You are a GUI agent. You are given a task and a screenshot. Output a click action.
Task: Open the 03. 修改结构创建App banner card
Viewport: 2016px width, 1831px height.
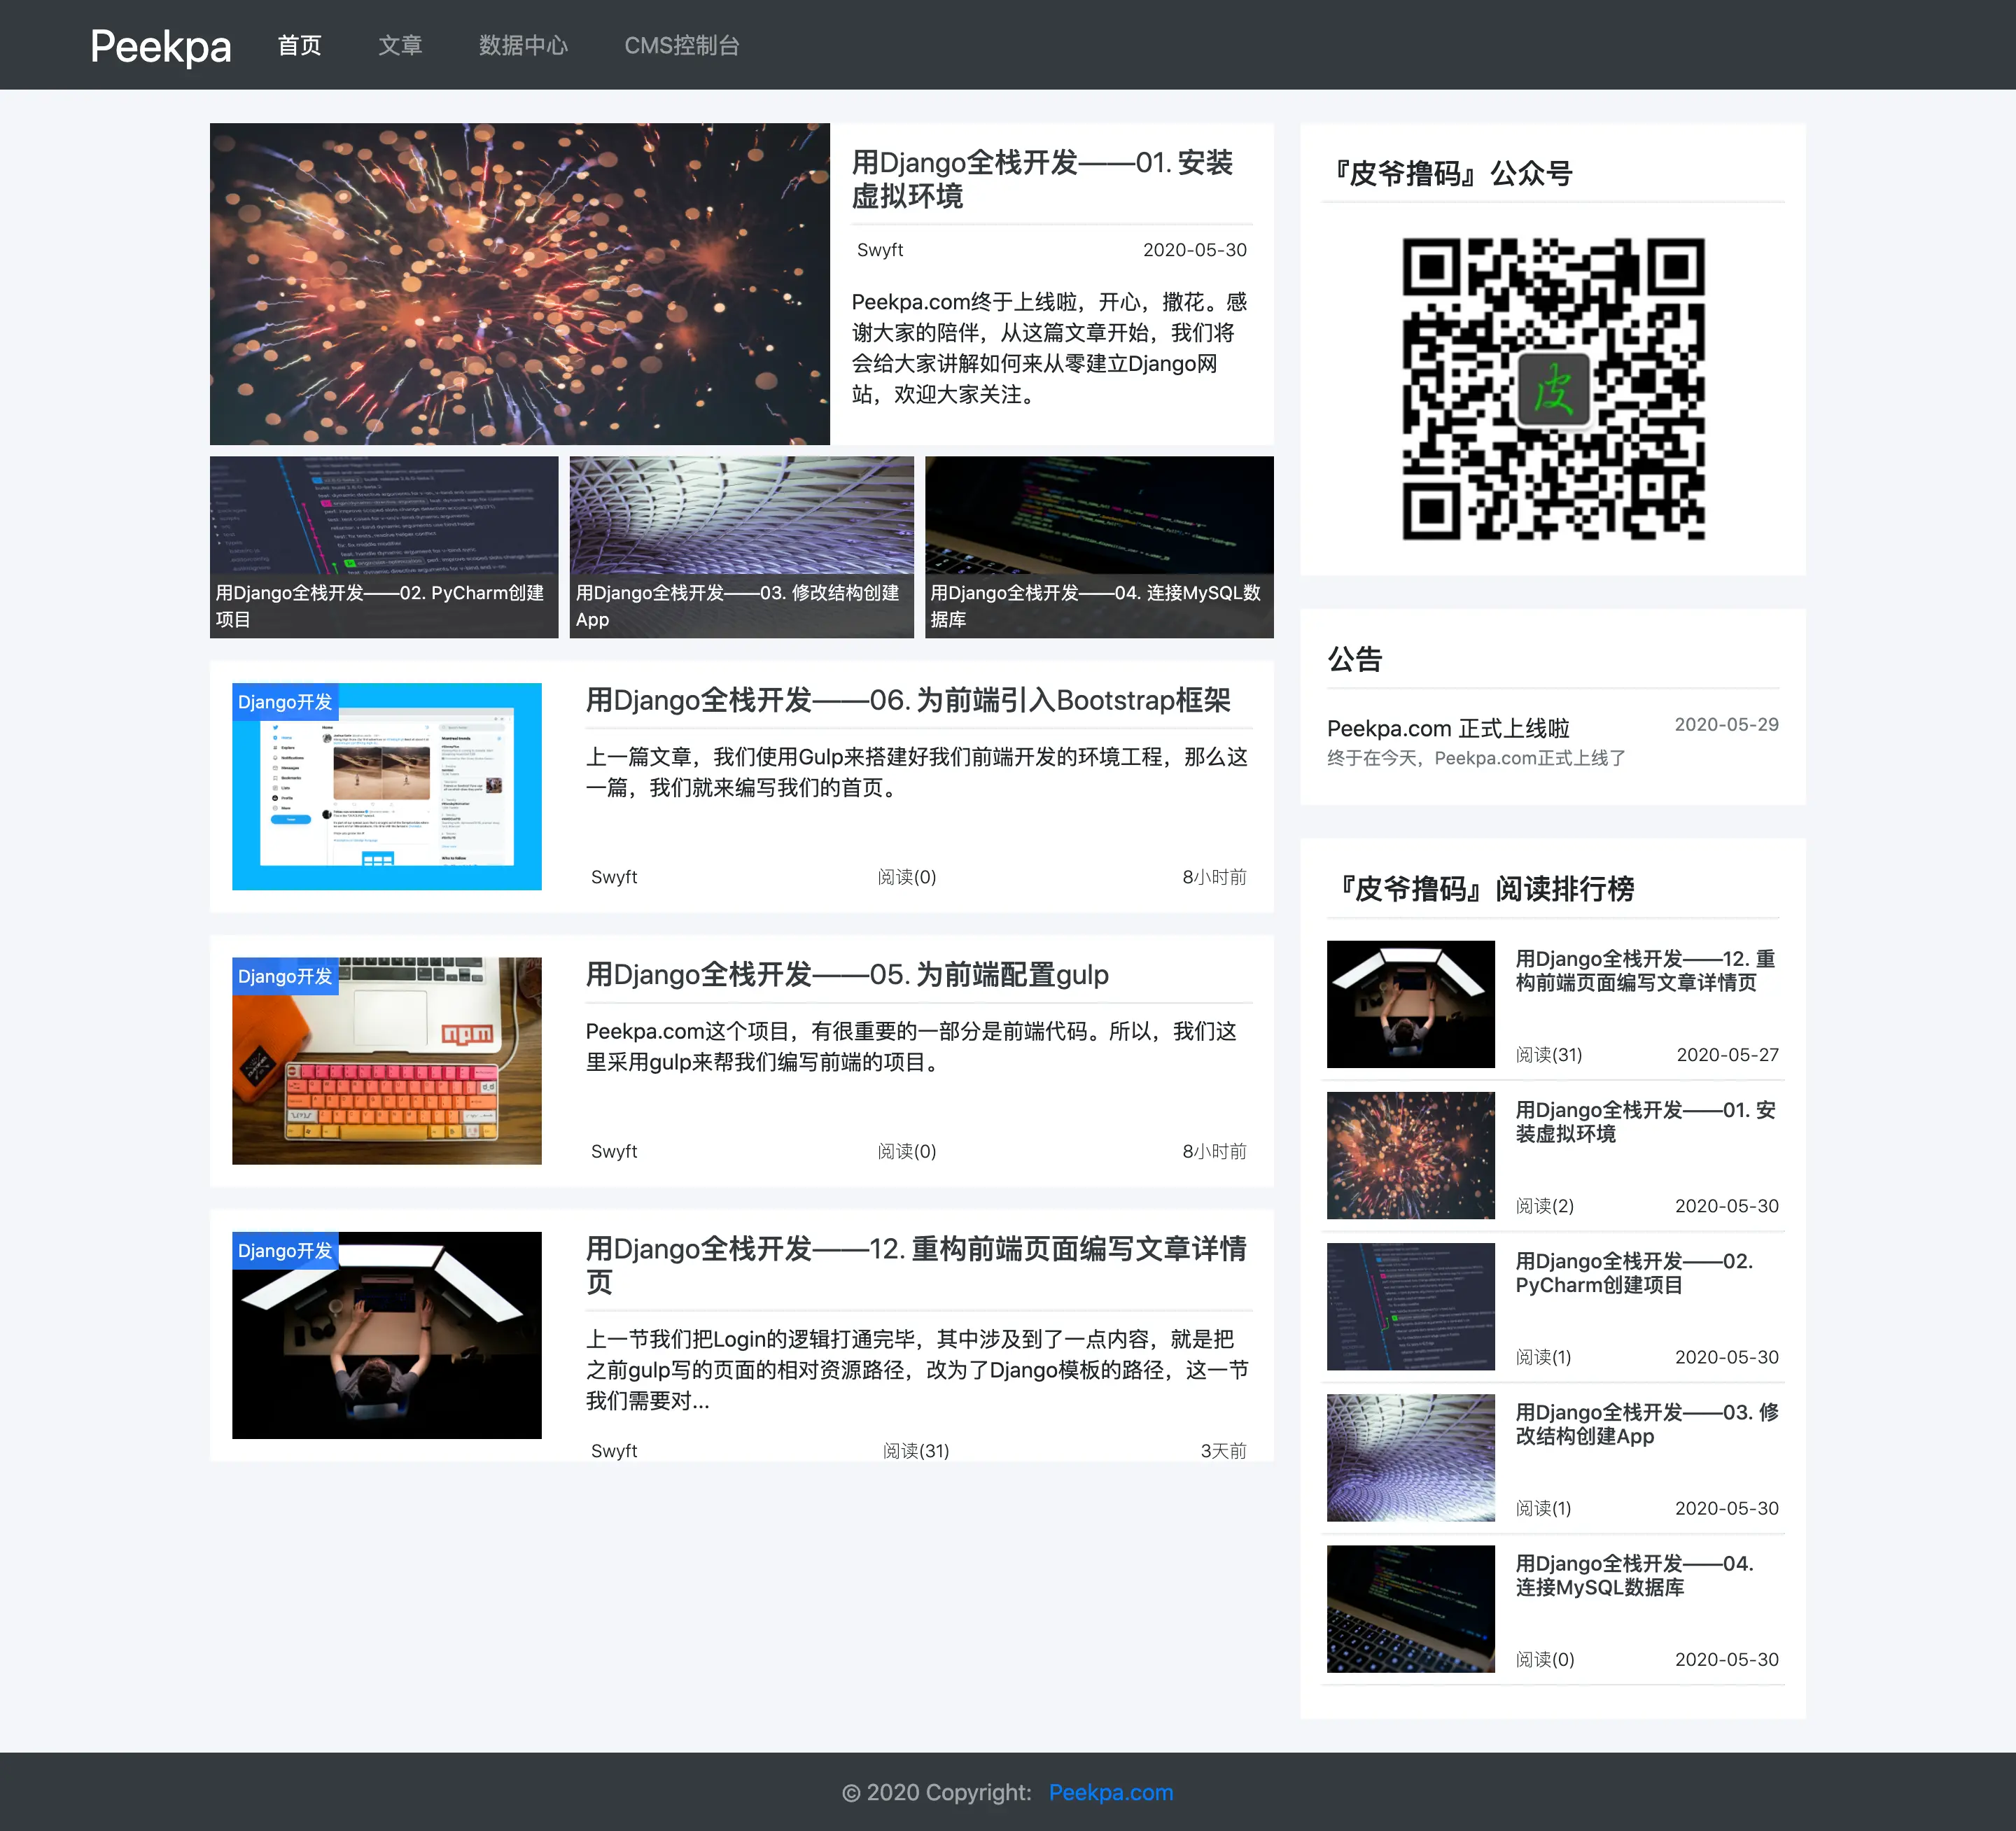coord(741,547)
